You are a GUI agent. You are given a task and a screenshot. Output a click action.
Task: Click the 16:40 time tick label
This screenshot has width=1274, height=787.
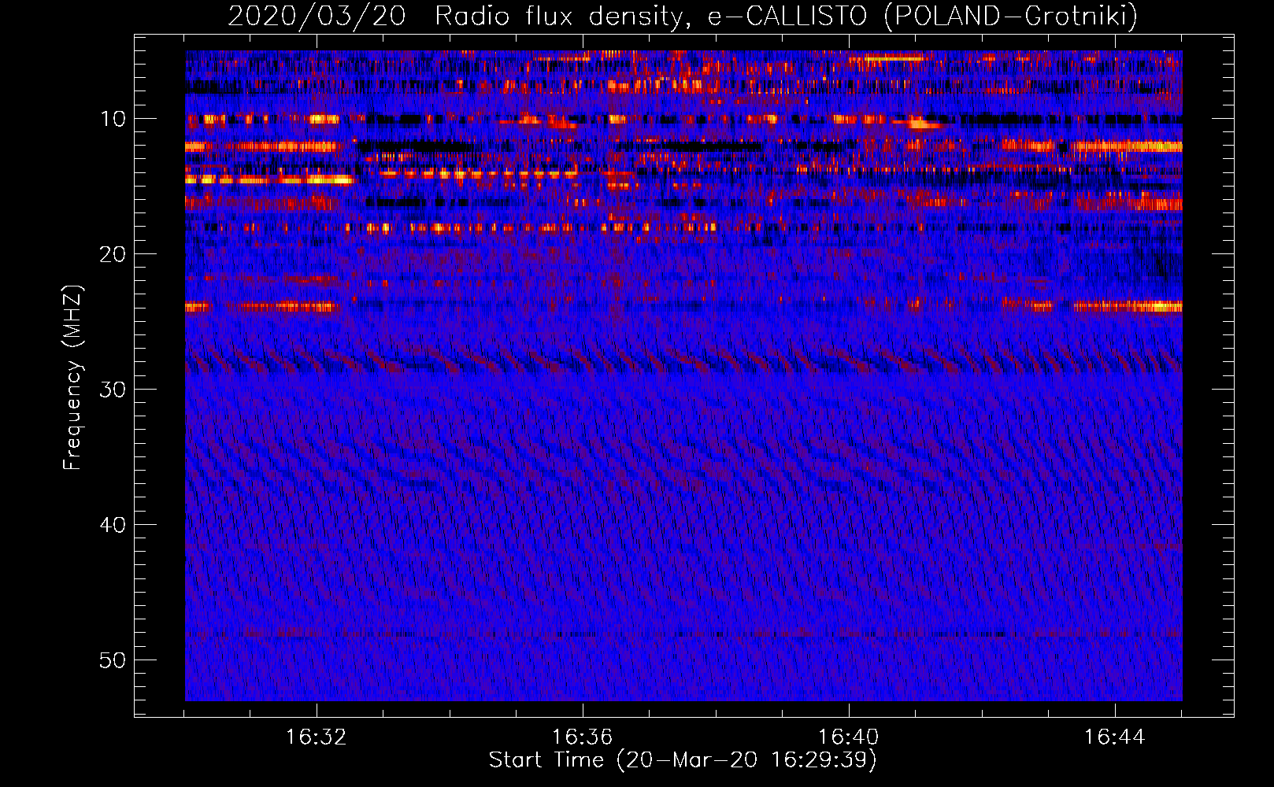848,737
